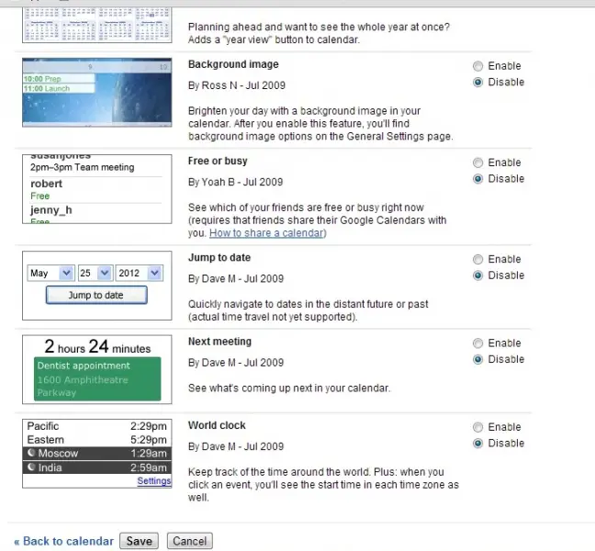595x551 pixels.
Task: Enable the Free or busy feature
Action: pyautogui.click(x=477, y=163)
